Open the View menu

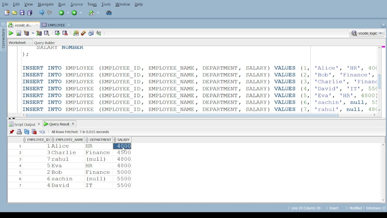(28, 4)
